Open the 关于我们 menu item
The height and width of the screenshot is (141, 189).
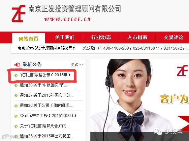(65, 37)
